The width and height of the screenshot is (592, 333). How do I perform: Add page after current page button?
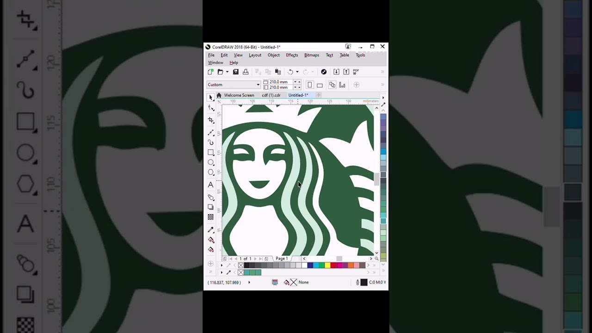pyautogui.click(x=266, y=259)
